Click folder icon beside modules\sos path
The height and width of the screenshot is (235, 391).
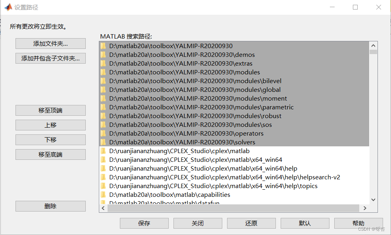click(x=103, y=124)
